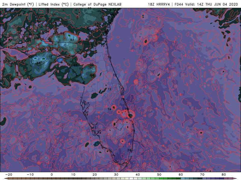This screenshot has width=241, height=180.
Task: Click the '2m Dewpoint (°F)' title text
Action: (18, 4)
